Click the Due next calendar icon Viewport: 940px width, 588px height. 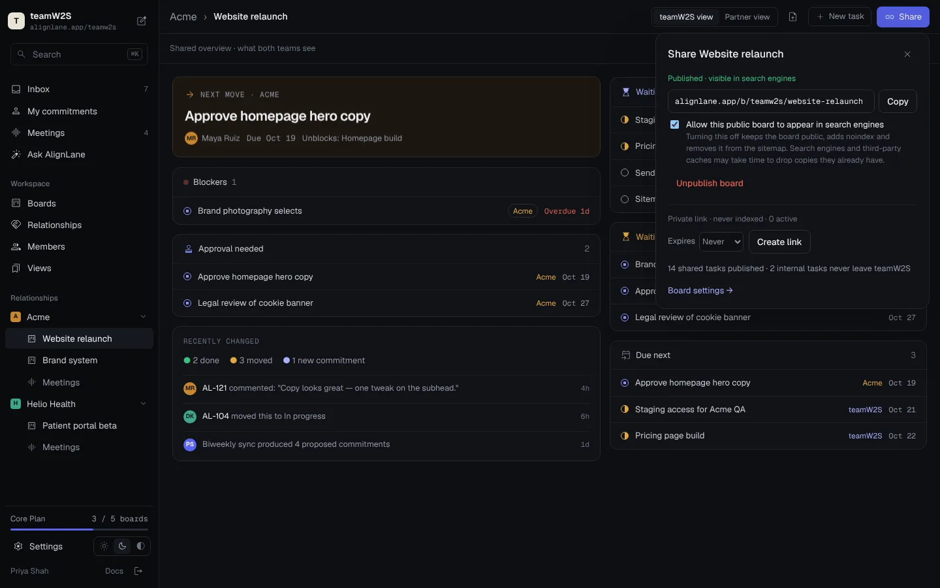[625, 355]
